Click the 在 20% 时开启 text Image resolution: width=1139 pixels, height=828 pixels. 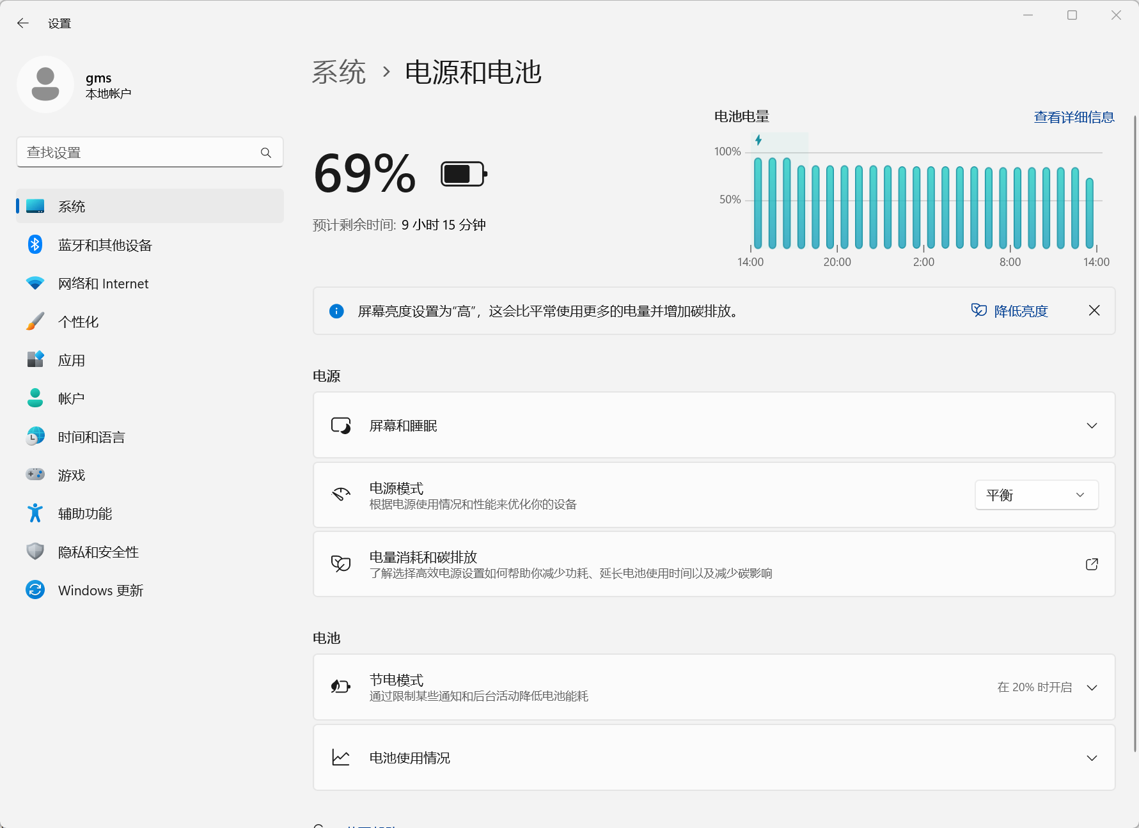(1034, 687)
